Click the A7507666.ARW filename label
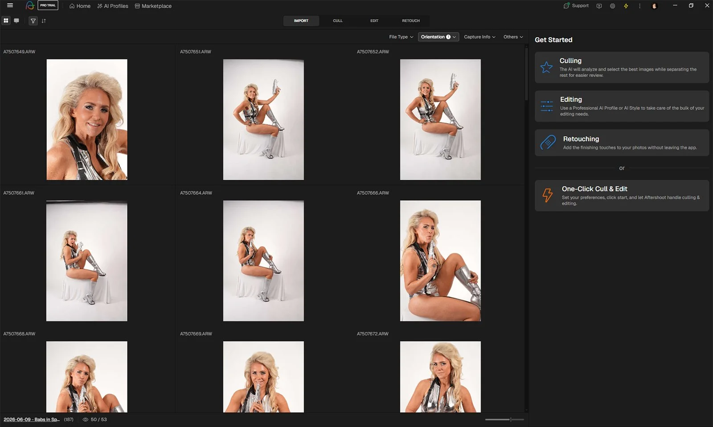The image size is (713, 427). (x=373, y=193)
